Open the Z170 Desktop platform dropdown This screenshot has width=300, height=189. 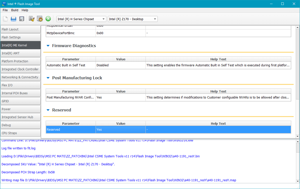point(133,19)
